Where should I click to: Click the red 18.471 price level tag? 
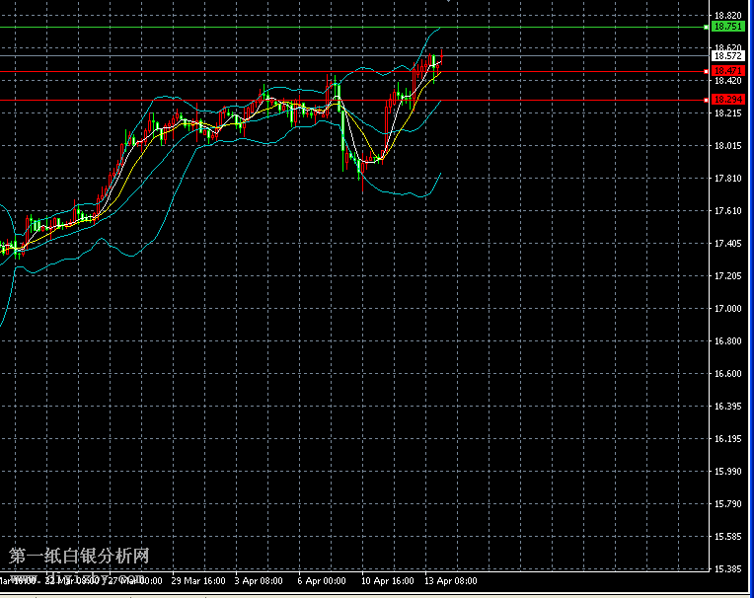[x=728, y=71]
